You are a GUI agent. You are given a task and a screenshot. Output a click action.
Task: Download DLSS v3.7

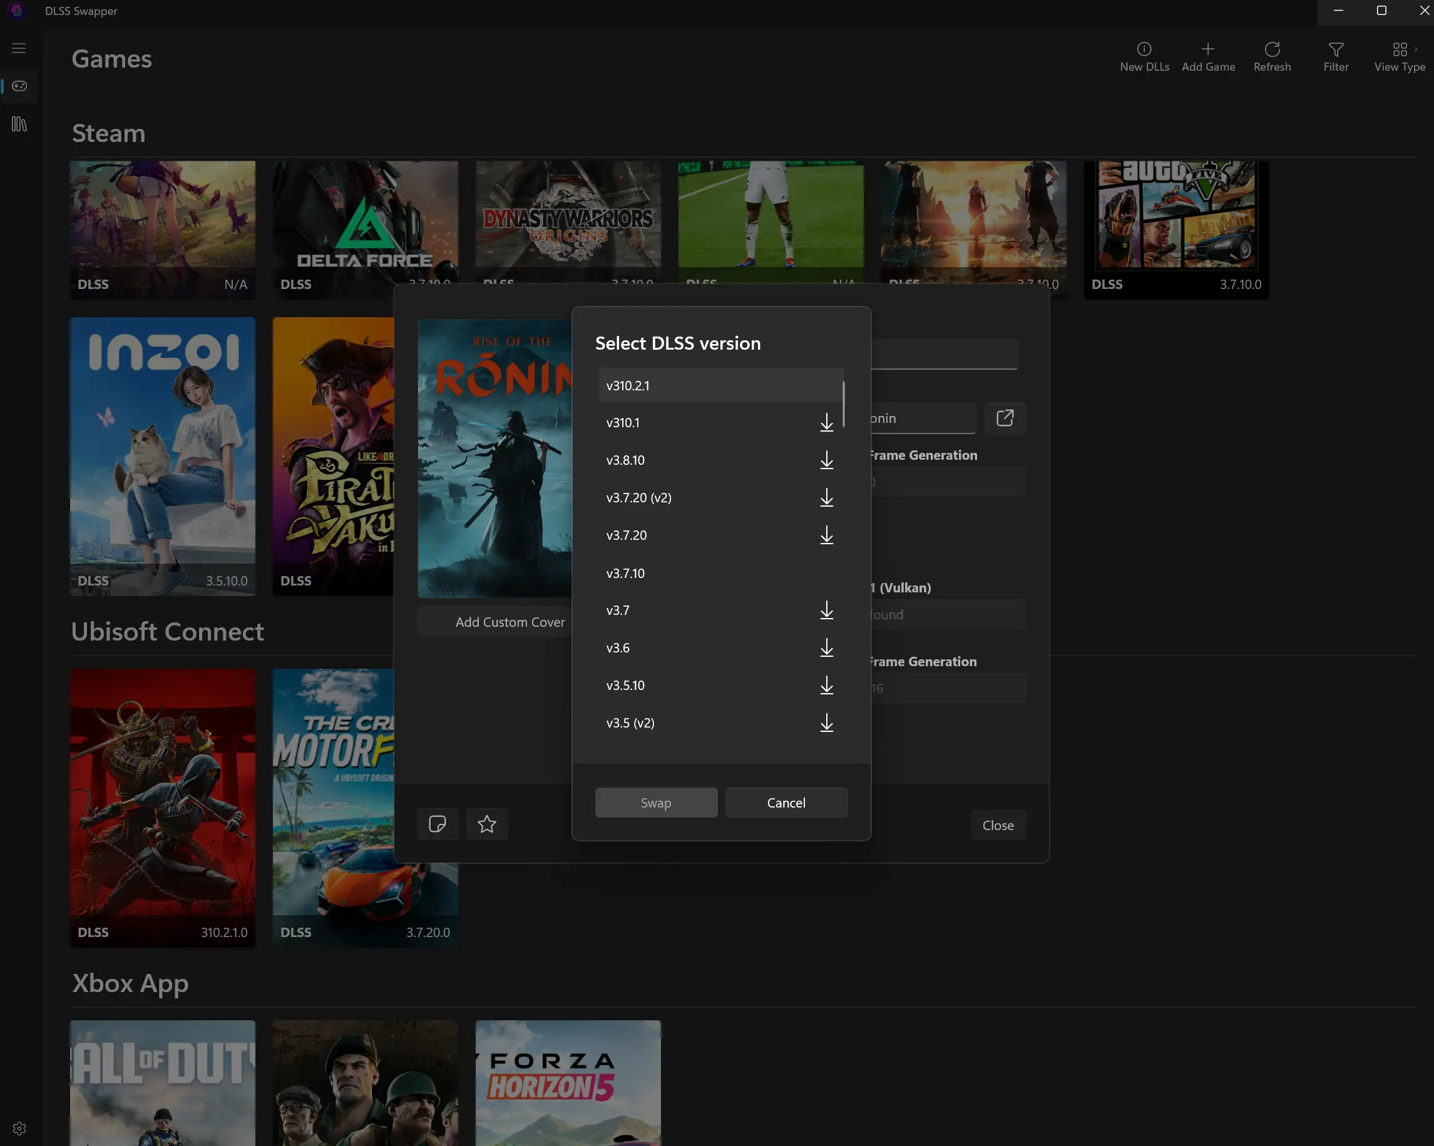coord(826,611)
